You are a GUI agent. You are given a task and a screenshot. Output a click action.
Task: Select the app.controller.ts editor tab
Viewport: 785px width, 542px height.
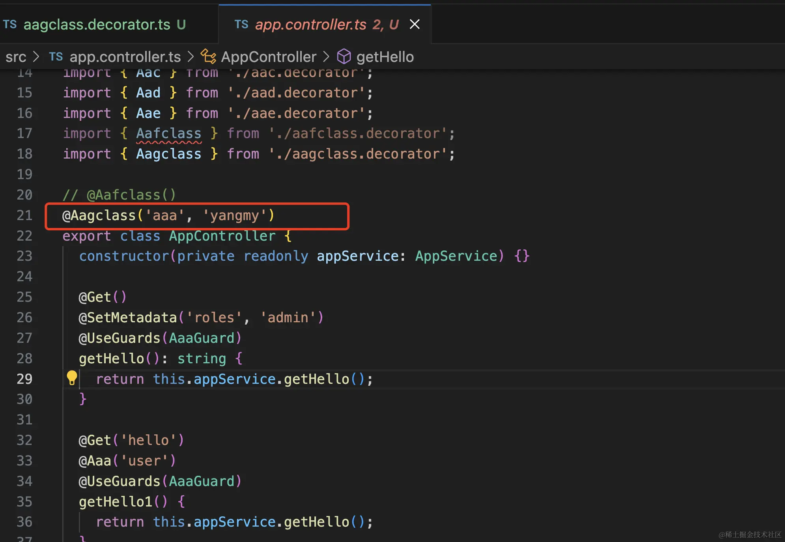[310, 24]
